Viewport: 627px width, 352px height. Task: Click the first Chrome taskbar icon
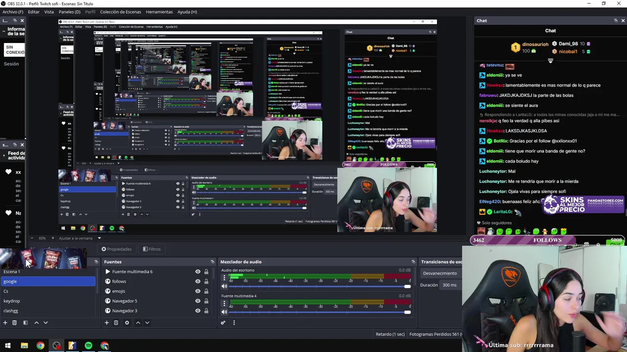click(41, 346)
